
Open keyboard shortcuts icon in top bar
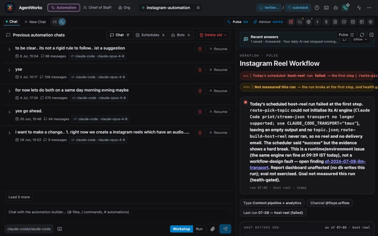326,8
